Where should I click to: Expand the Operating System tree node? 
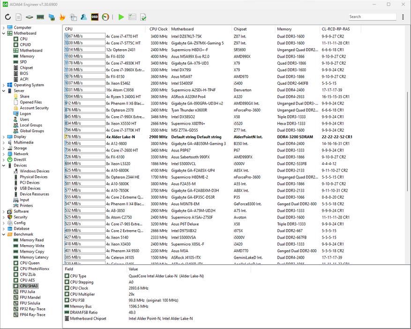point(4,85)
